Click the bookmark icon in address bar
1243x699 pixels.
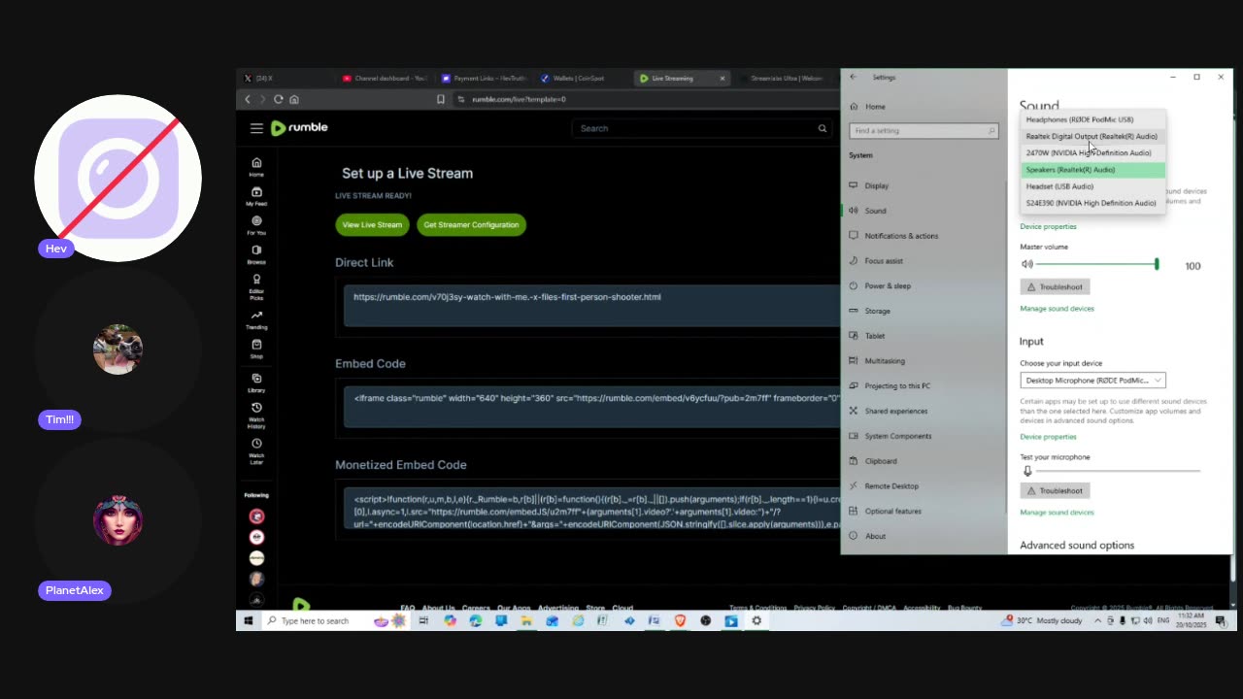(440, 99)
